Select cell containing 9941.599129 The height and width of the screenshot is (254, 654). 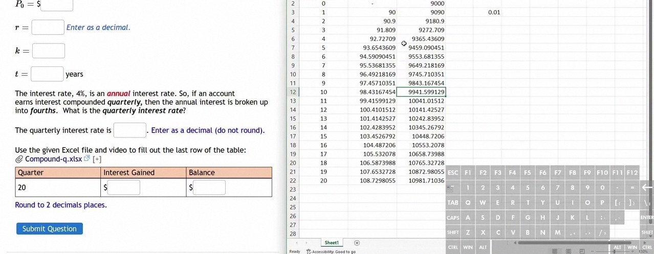click(421, 92)
